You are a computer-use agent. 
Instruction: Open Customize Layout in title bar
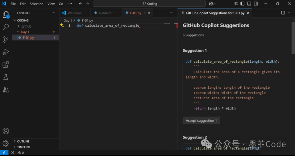tap(235, 4)
